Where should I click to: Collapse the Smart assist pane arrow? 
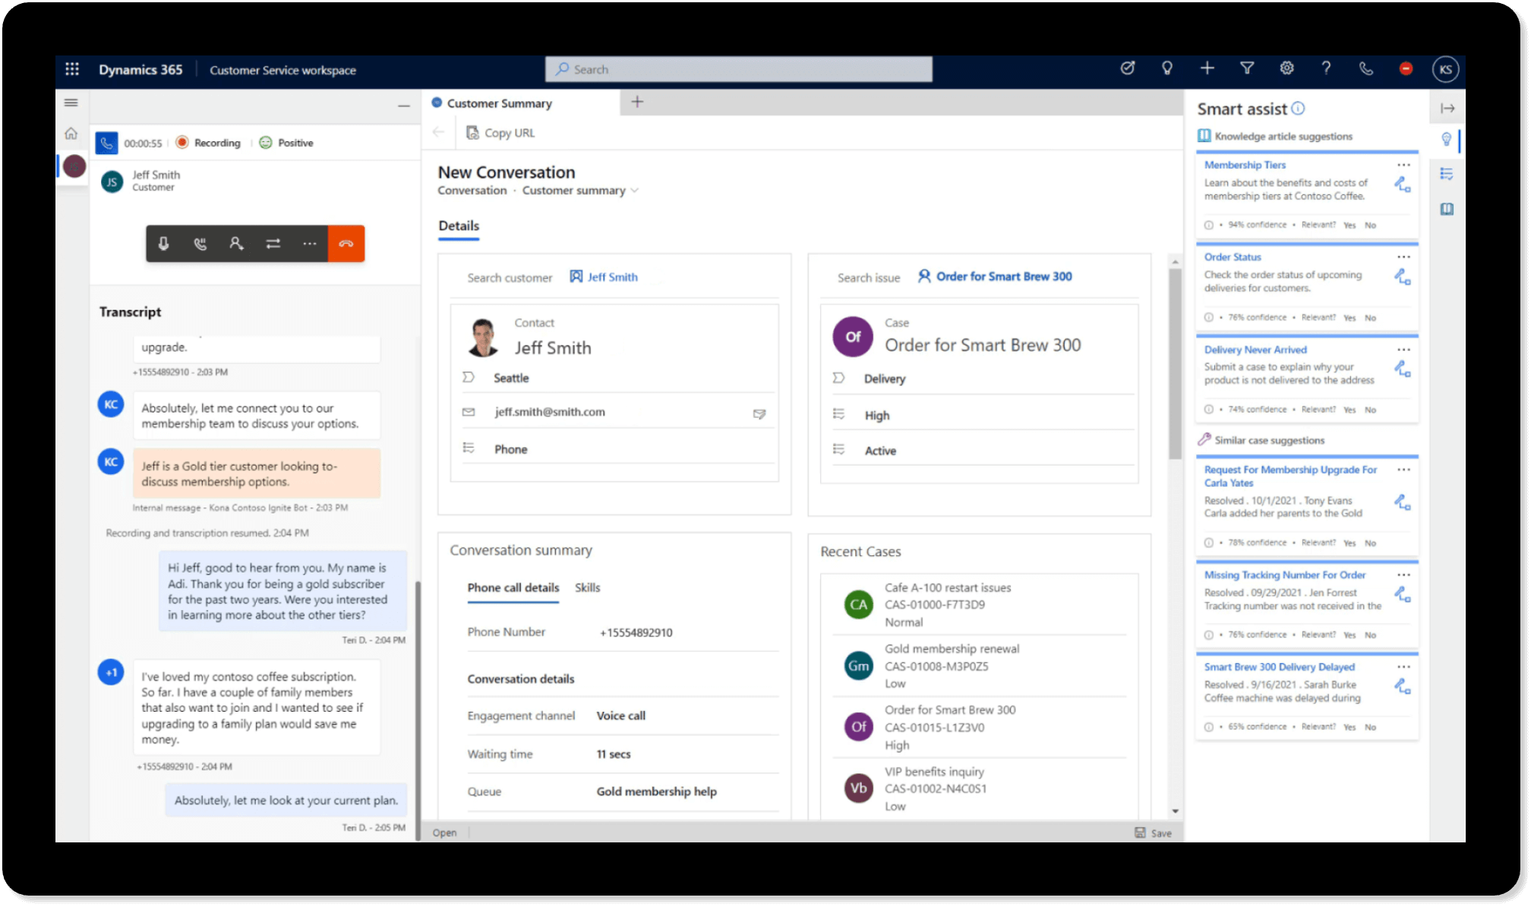[x=1447, y=109]
